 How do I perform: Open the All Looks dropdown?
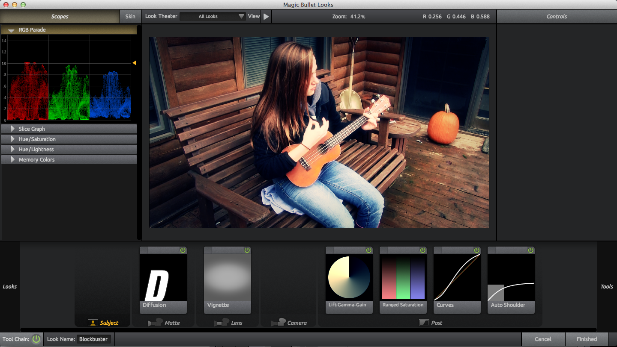point(213,16)
